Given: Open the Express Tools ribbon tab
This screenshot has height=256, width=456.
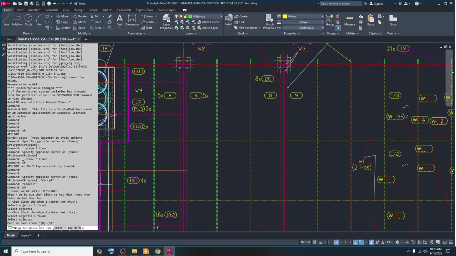Looking at the screenshot, I should [x=144, y=10].
